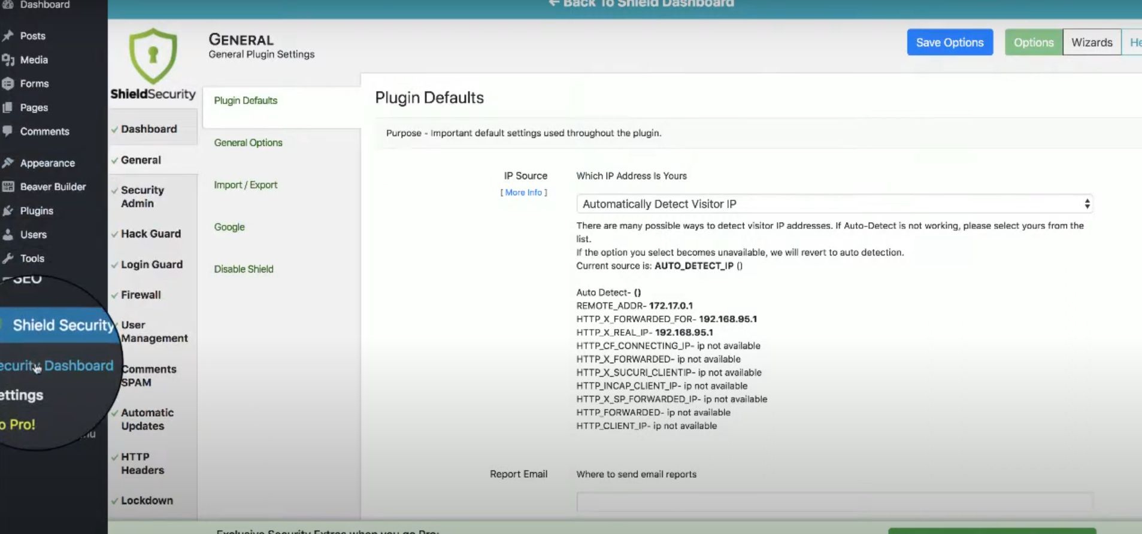The image size is (1142, 534).
Task: Click the AUTO_DETECT_IP current source text
Action: [x=694, y=266]
